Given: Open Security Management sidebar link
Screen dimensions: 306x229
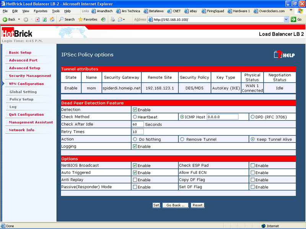Looking at the screenshot, I should tap(30, 76).
